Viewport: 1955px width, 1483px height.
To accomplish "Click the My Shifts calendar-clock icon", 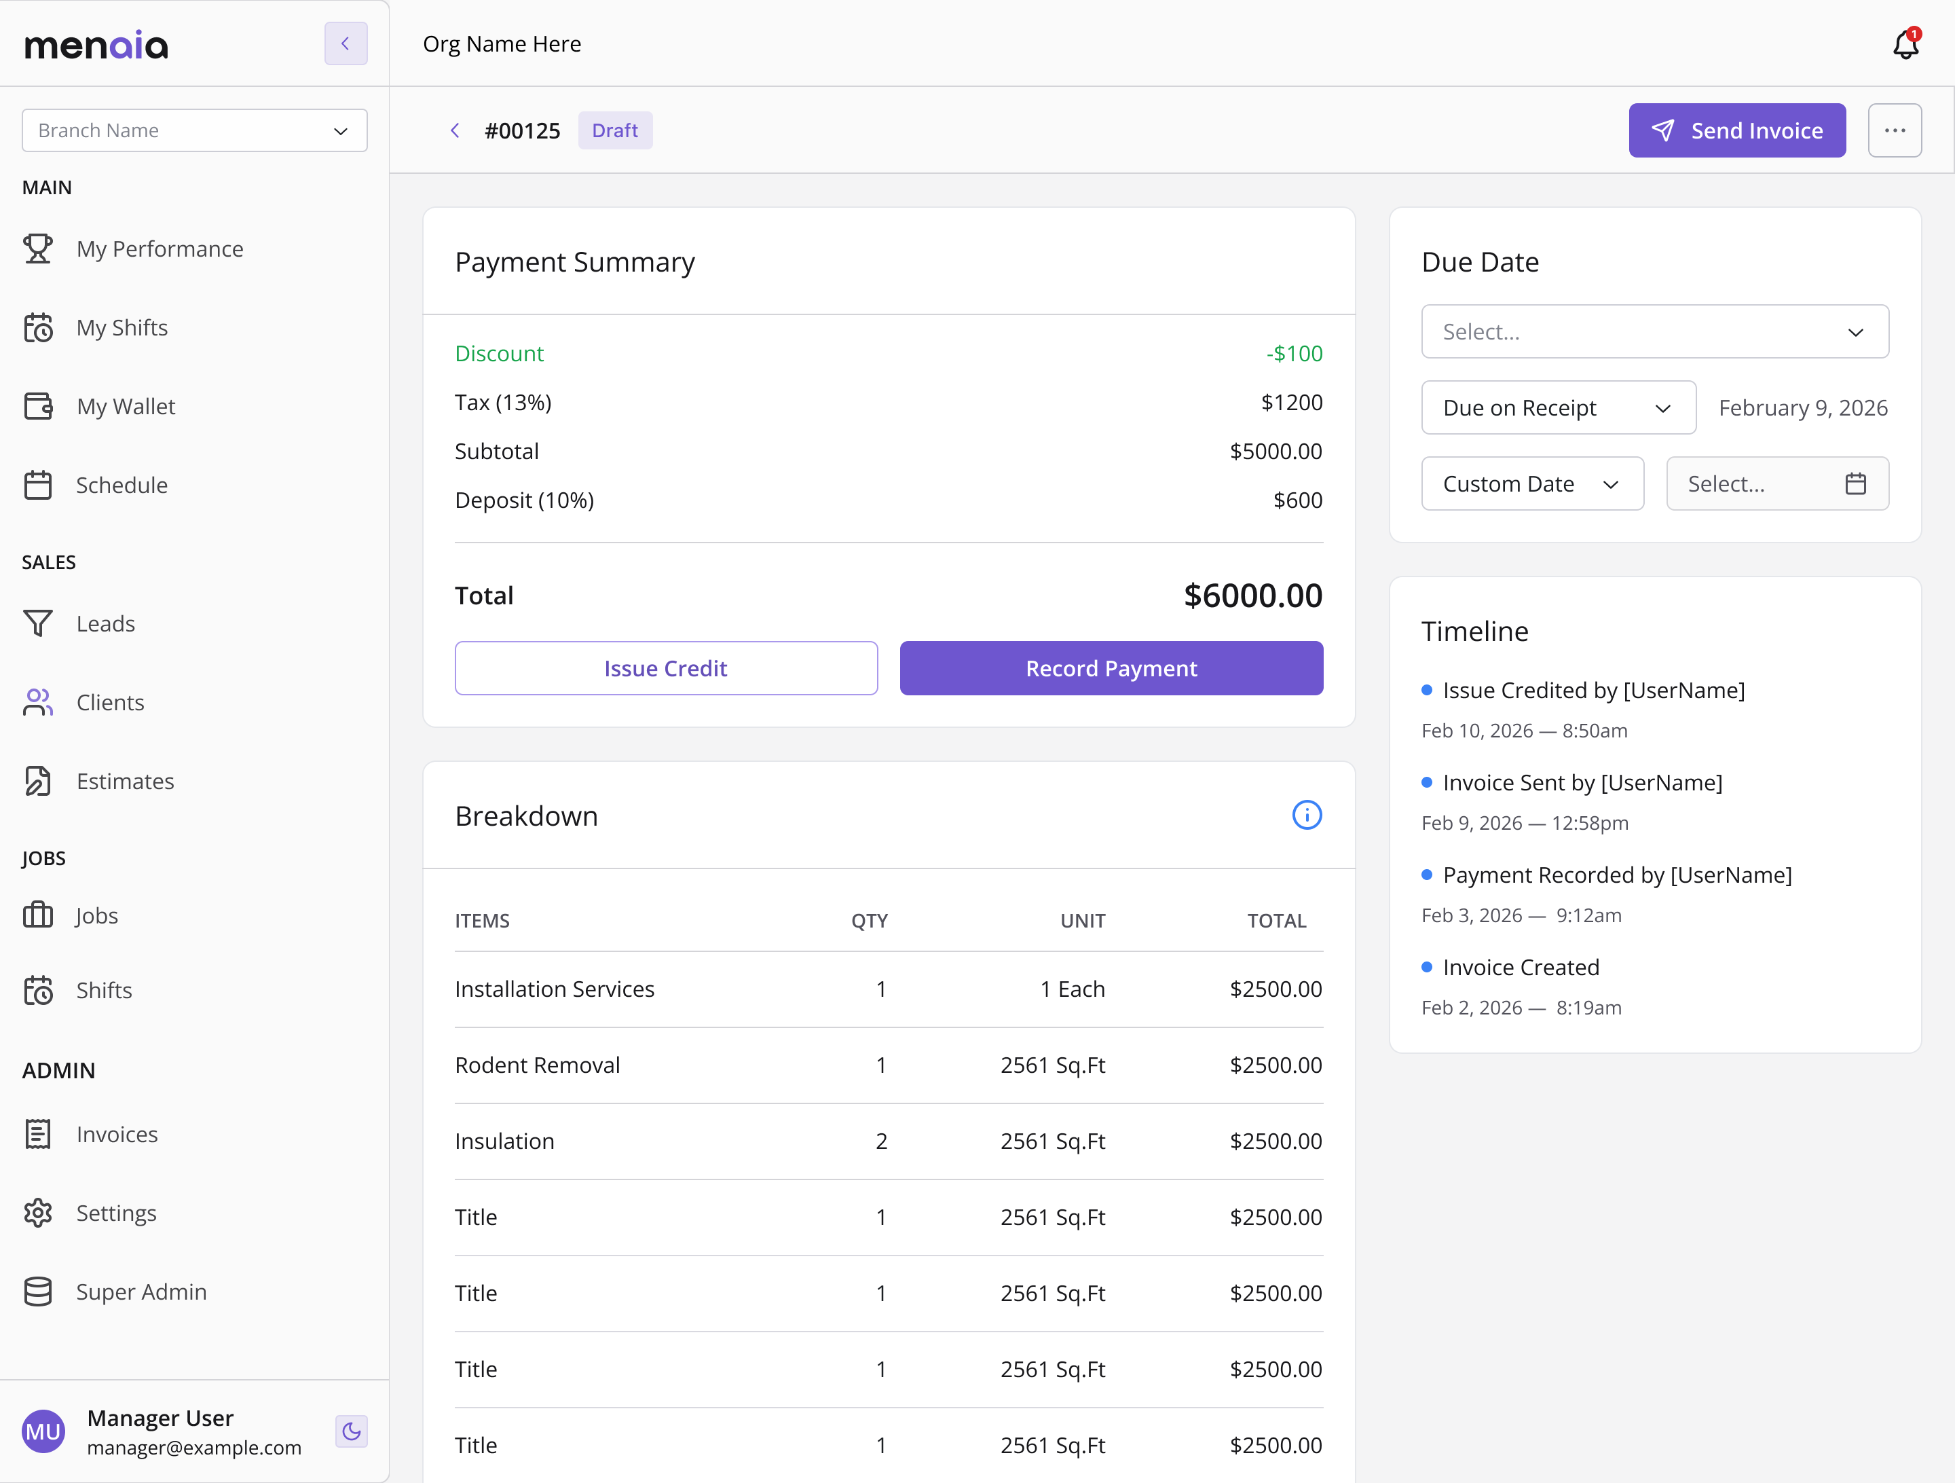I will [38, 327].
